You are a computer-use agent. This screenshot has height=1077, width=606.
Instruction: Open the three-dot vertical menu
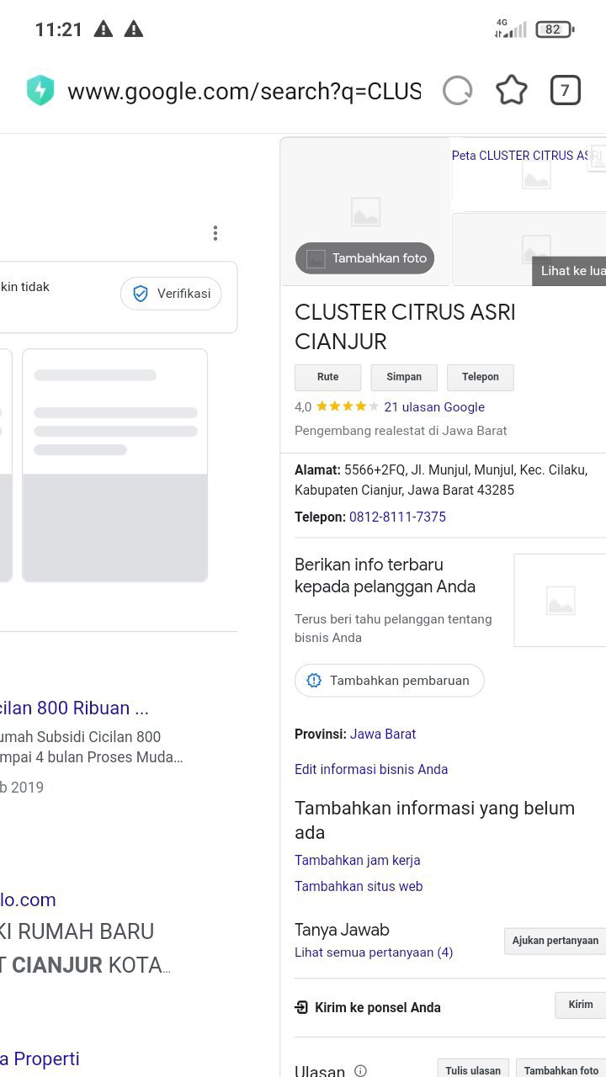point(215,233)
